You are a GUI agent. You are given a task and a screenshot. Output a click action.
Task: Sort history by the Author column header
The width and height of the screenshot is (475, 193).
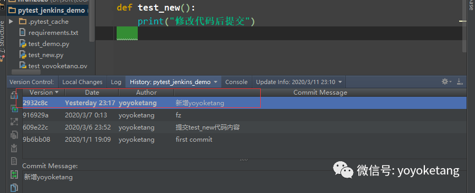(146, 92)
